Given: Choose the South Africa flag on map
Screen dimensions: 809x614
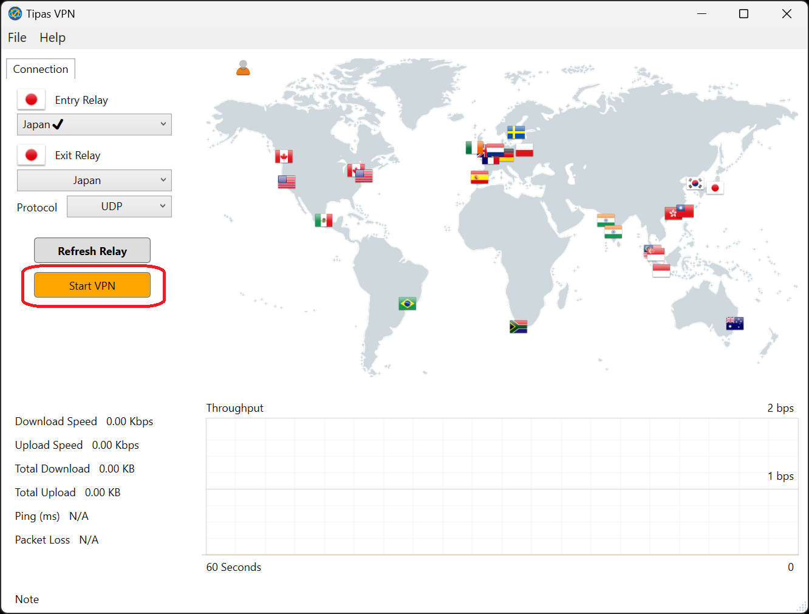Looking at the screenshot, I should [x=518, y=327].
